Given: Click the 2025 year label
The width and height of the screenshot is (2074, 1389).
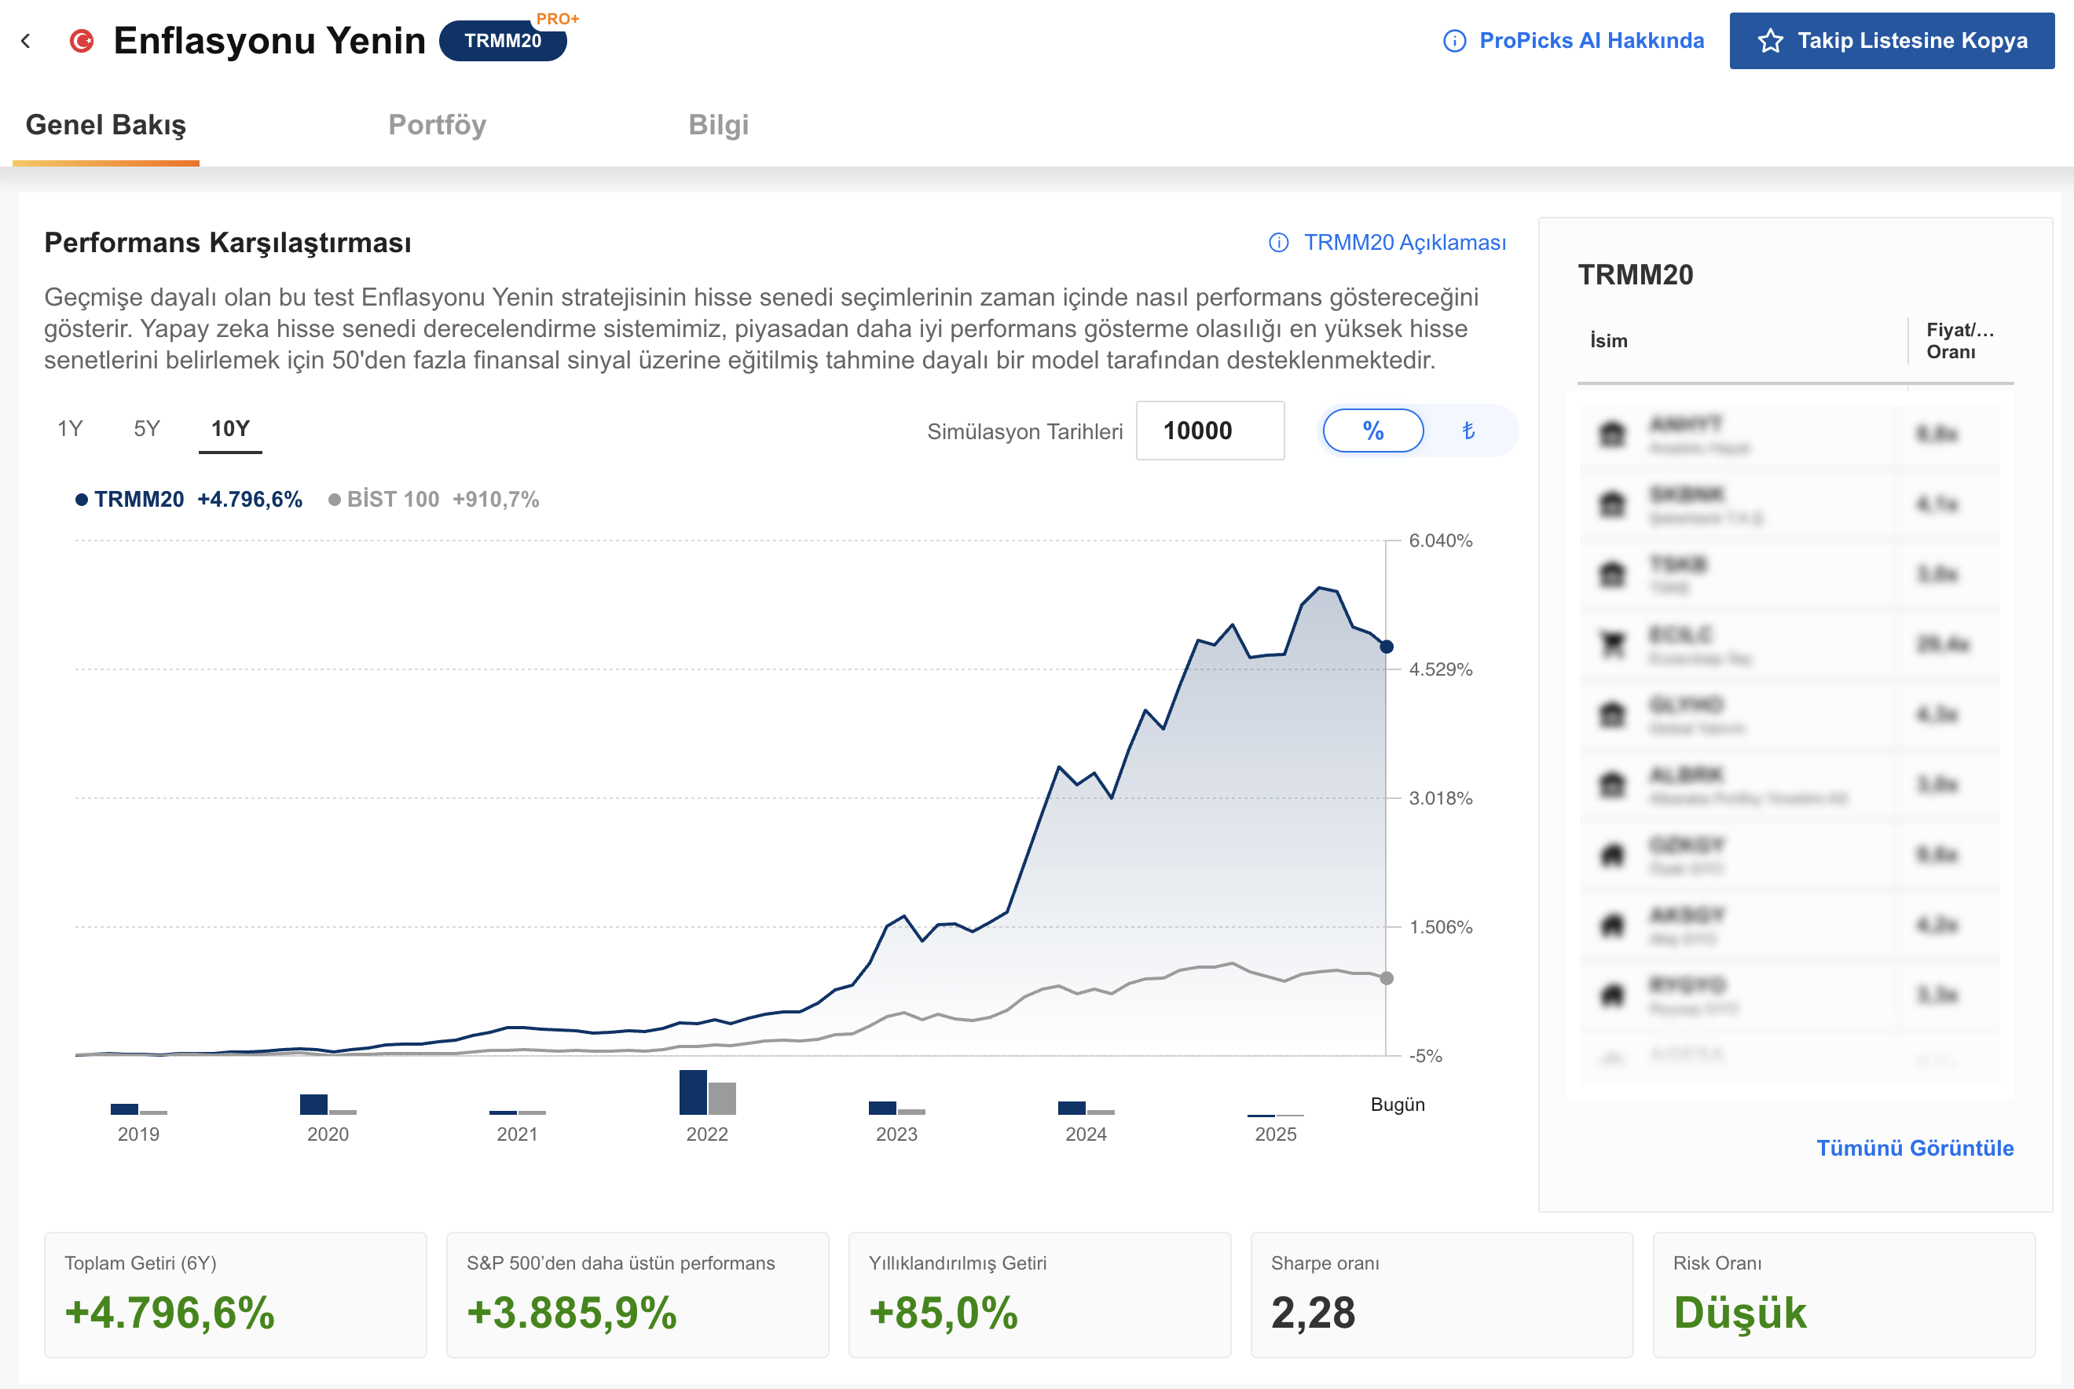Looking at the screenshot, I should coord(1275,1134).
